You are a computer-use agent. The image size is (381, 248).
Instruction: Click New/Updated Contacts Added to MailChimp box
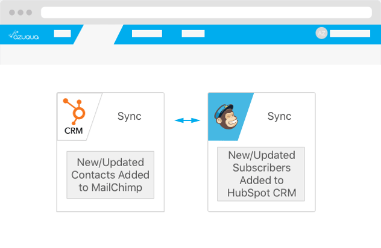click(x=110, y=175)
